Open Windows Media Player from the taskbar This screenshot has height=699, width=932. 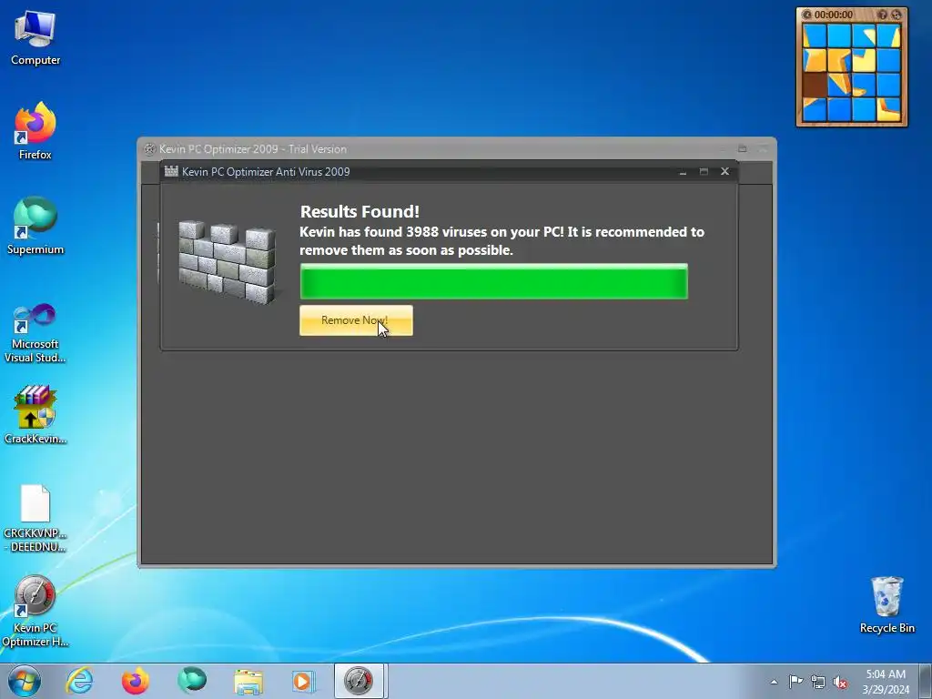click(x=303, y=681)
